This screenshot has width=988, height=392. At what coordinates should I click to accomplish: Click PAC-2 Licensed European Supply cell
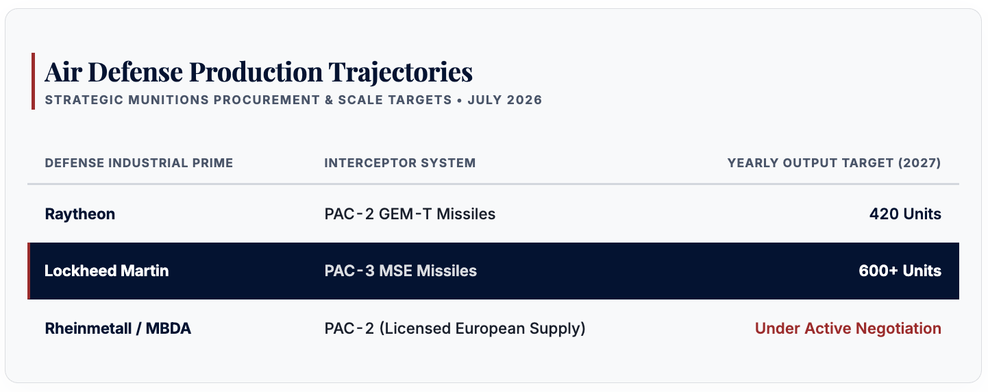[x=455, y=328]
